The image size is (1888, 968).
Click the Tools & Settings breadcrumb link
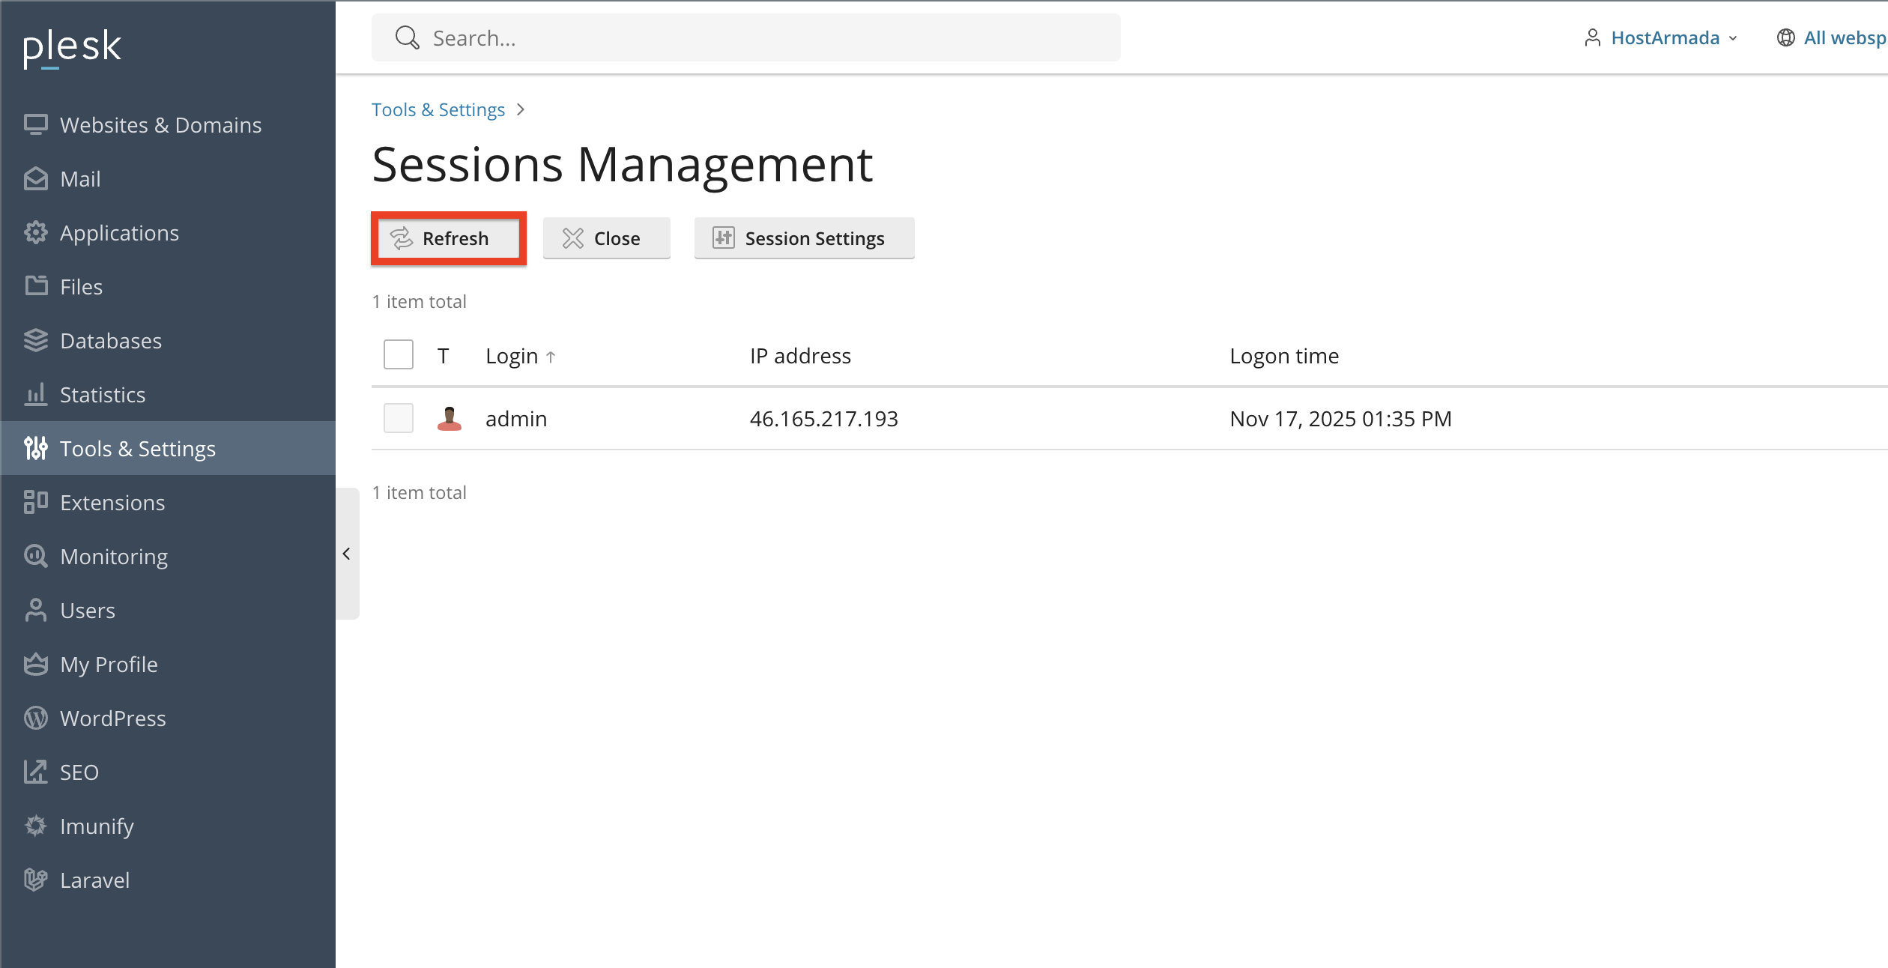click(x=438, y=109)
